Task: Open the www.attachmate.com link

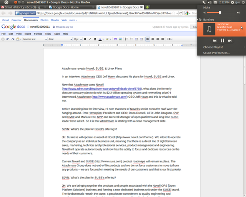Action: click(110, 97)
